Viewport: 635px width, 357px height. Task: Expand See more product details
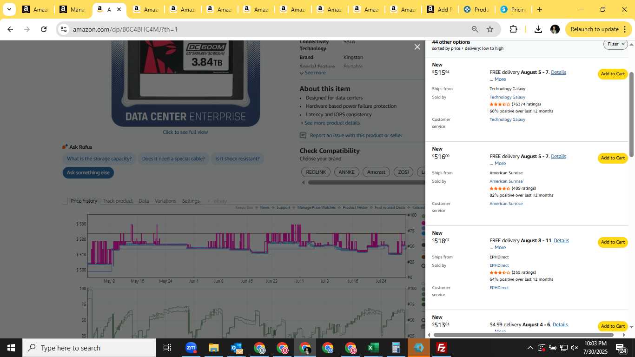[x=331, y=123]
